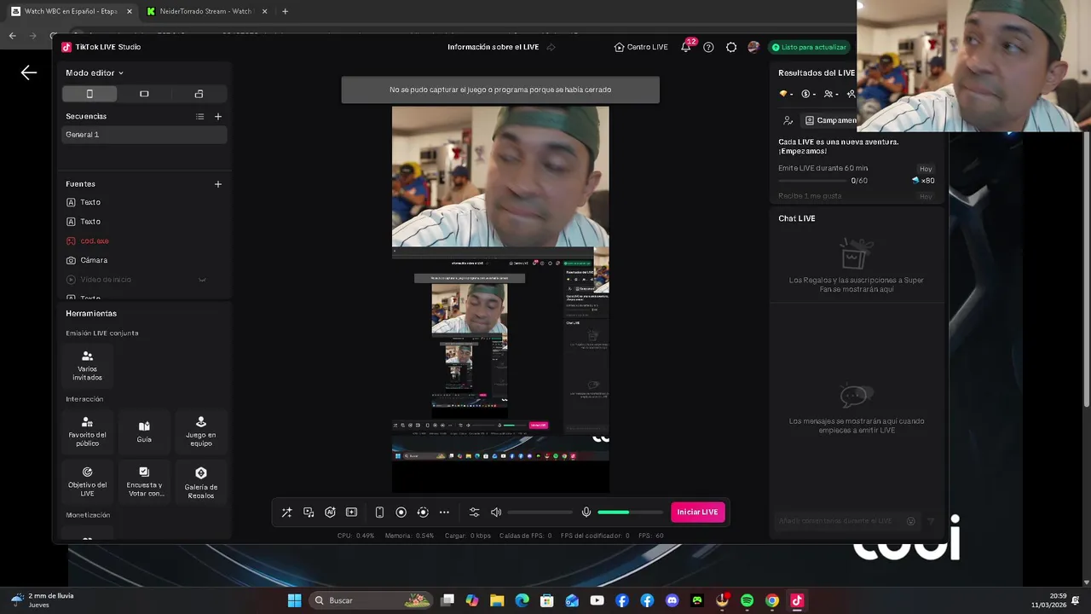This screenshot has height=614, width=1091.
Task: Open Objetivo del LIVE tool
Action: [87, 482]
